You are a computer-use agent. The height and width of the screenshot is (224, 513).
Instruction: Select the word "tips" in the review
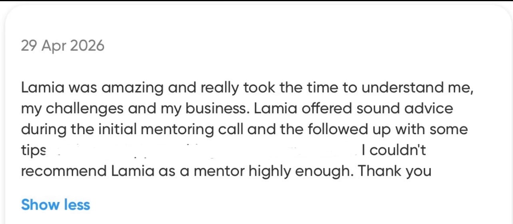[x=34, y=151]
